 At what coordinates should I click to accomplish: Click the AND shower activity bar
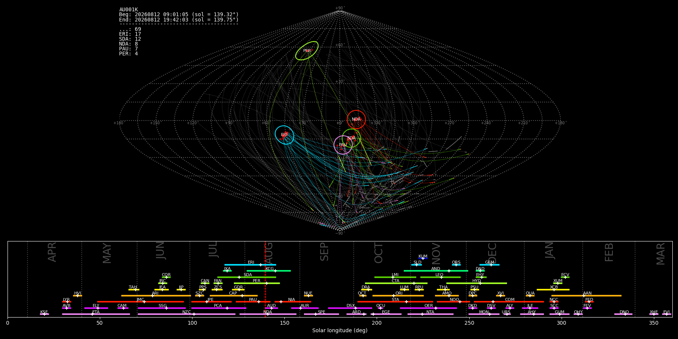(436, 271)
